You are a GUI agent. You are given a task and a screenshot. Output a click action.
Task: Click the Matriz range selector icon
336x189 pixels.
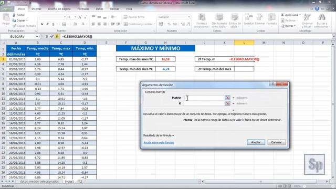pyautogui.click(x=227, y=98)
